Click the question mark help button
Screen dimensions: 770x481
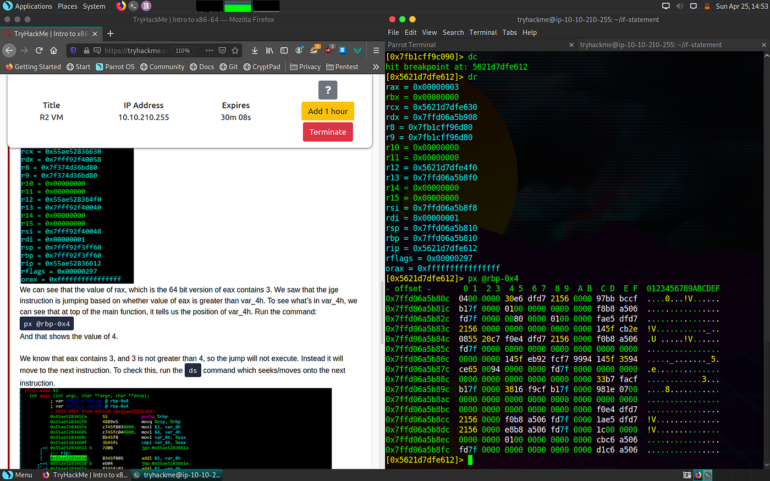[328, 90]
